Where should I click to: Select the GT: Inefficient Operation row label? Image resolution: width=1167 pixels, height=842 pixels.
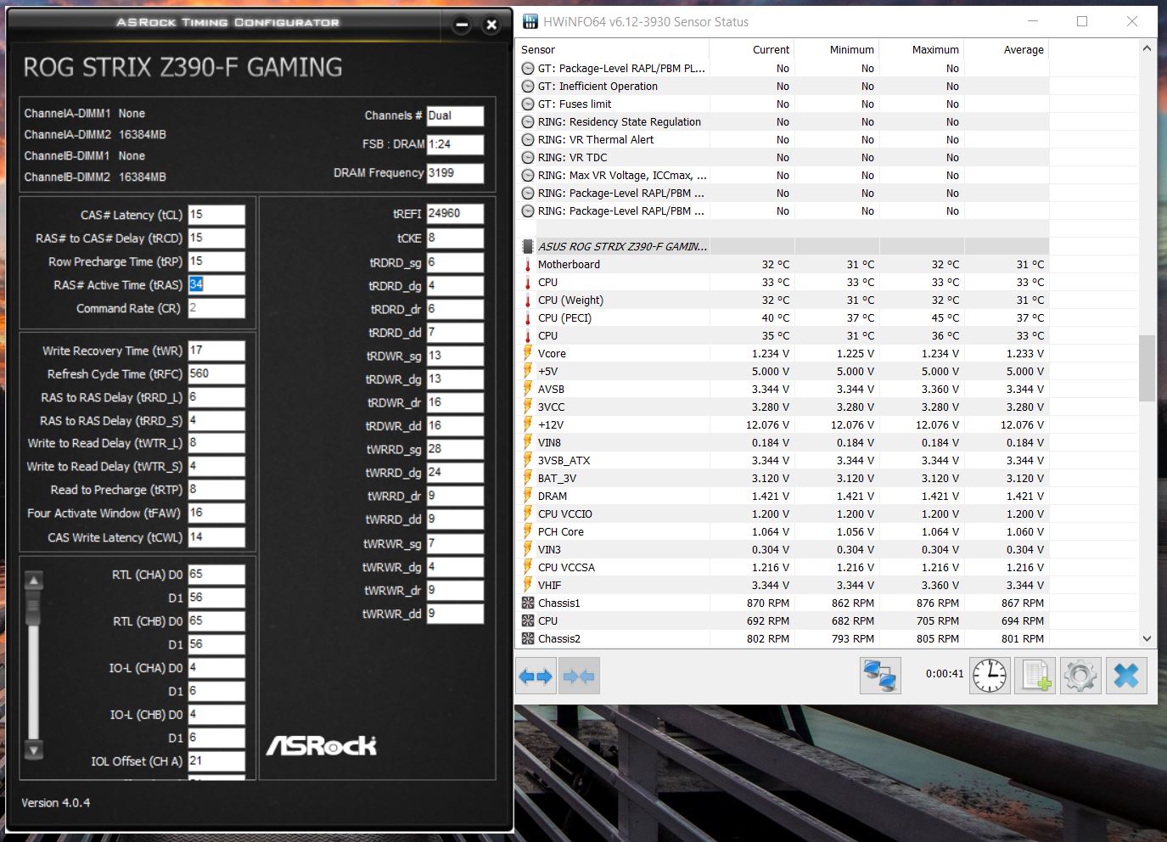pos(598,87)
